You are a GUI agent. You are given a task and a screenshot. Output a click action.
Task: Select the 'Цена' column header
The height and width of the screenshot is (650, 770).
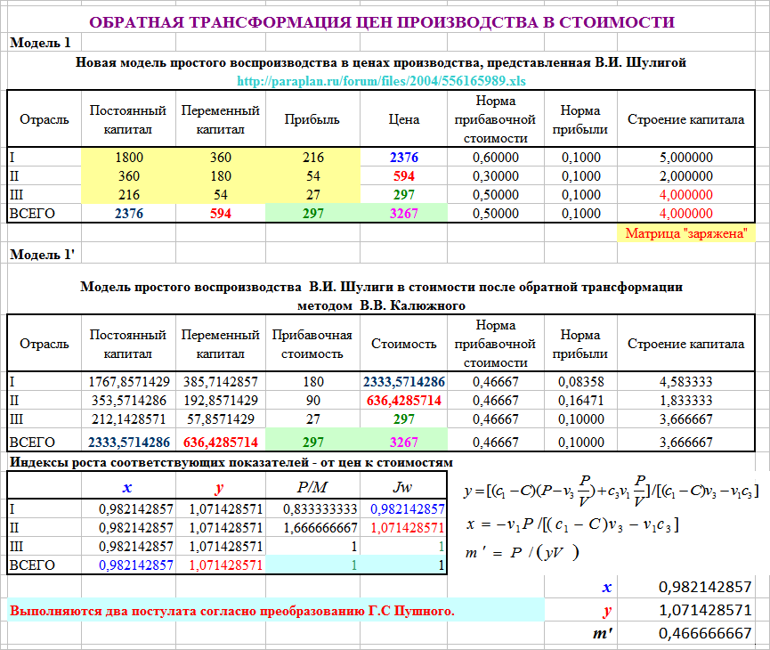(x=403, y=119)
